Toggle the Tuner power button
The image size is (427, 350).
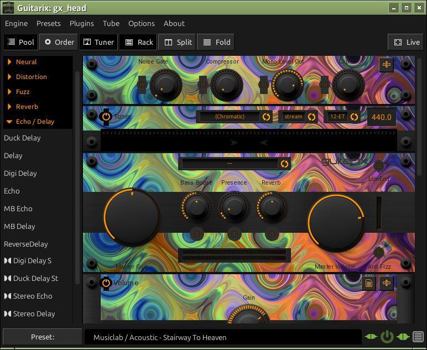coord(106,117)
